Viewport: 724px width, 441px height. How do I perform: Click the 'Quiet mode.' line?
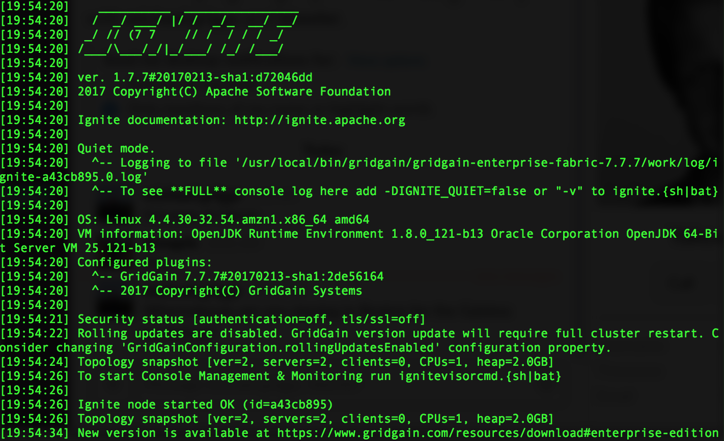click(116, 149)
